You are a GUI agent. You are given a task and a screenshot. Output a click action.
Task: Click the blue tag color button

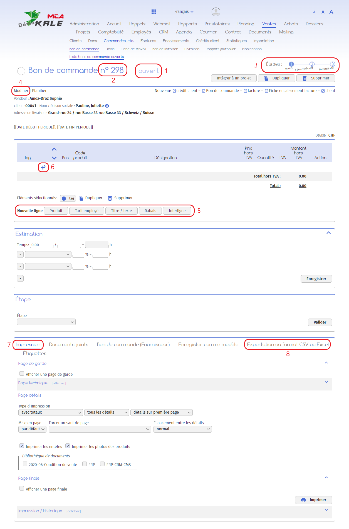coord(64,198)
